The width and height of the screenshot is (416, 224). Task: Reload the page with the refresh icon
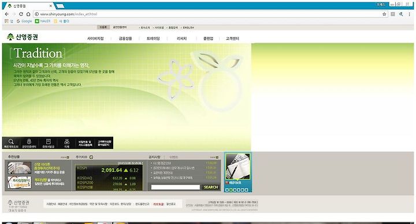pos(21,14)
